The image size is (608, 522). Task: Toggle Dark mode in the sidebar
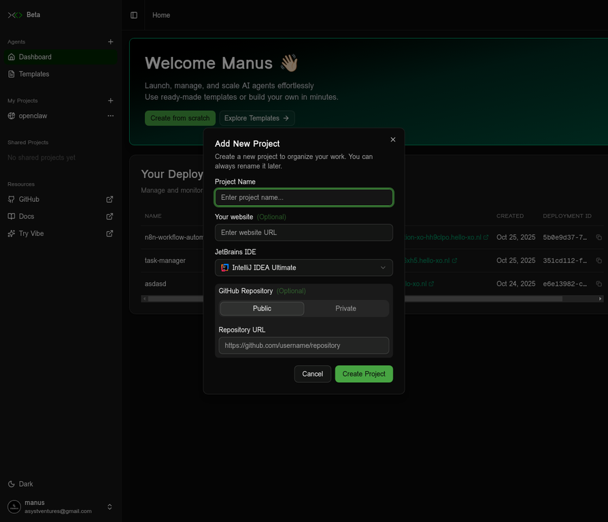coord(20,484)
